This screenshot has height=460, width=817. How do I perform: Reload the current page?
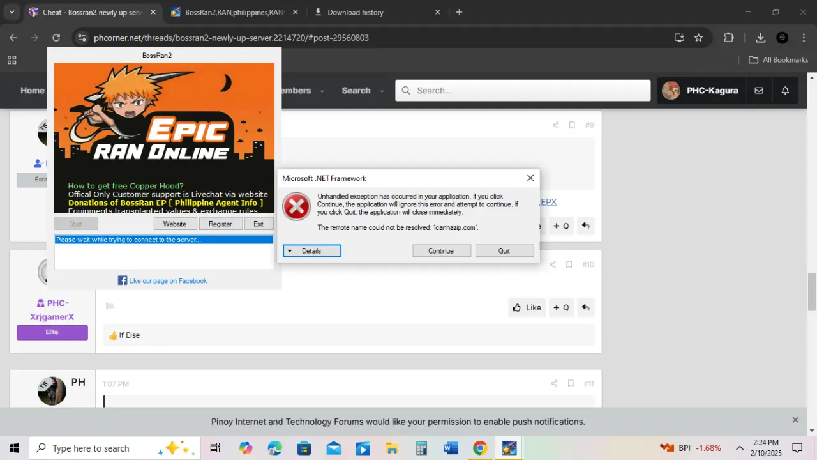point(56,38)
